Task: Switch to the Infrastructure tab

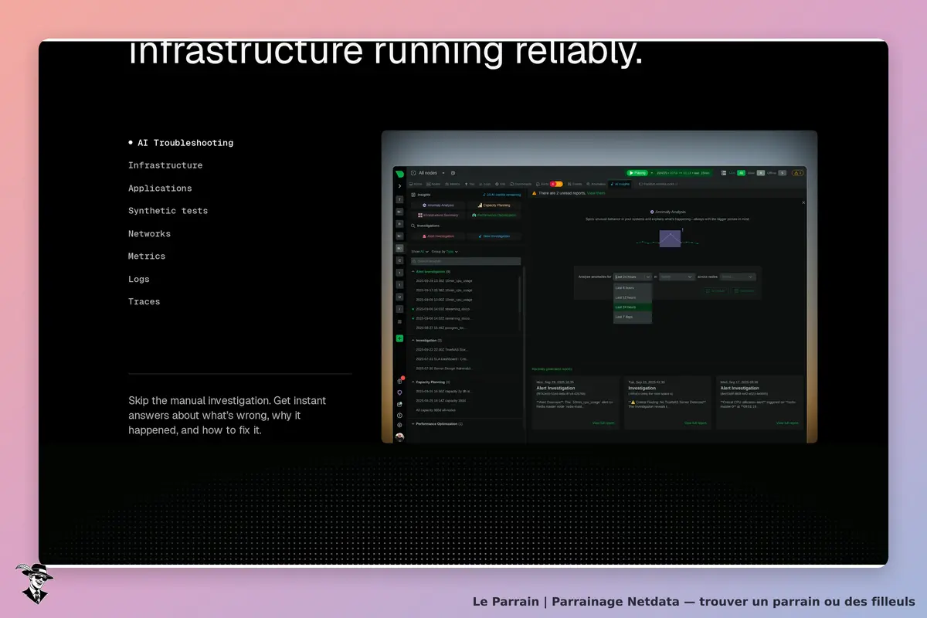Action: point(165,165)
